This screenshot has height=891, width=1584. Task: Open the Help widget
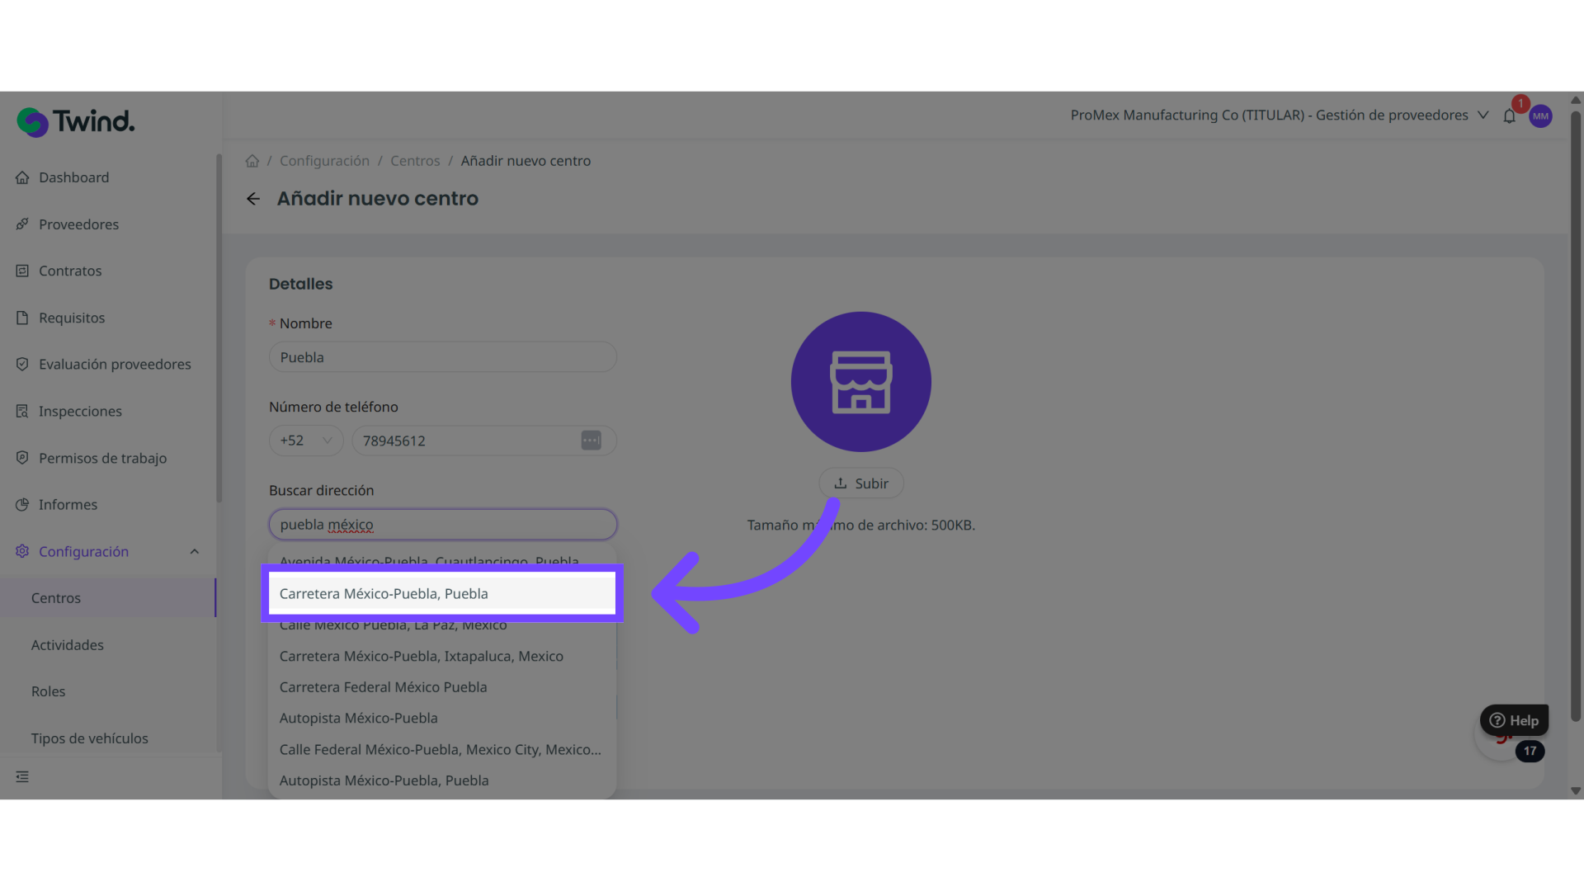[x=1514, y=720]
